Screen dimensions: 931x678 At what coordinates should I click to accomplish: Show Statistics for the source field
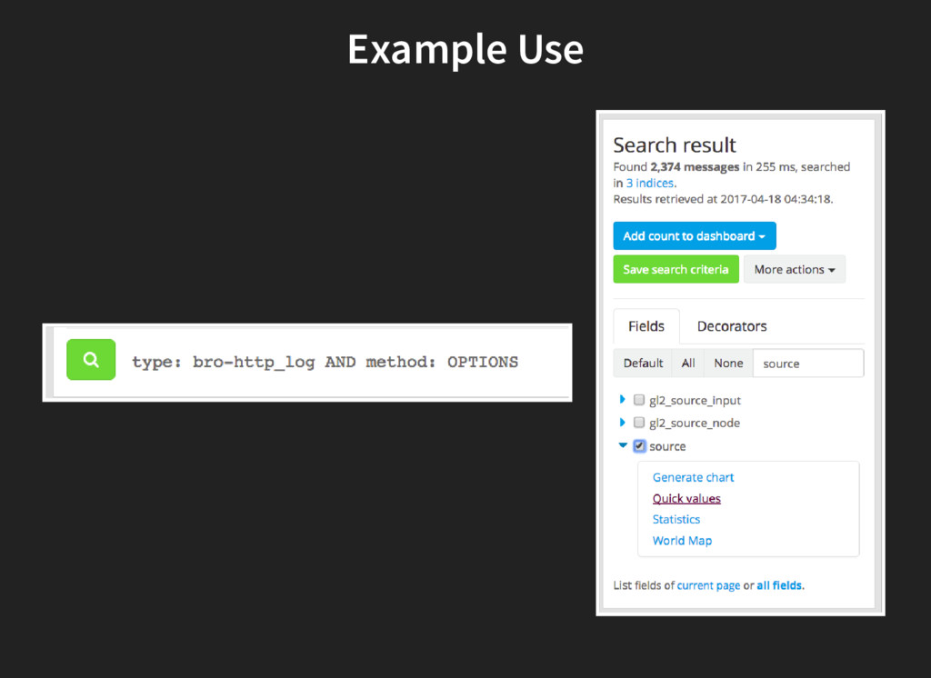pyautogui.click(x=676, y=520)
